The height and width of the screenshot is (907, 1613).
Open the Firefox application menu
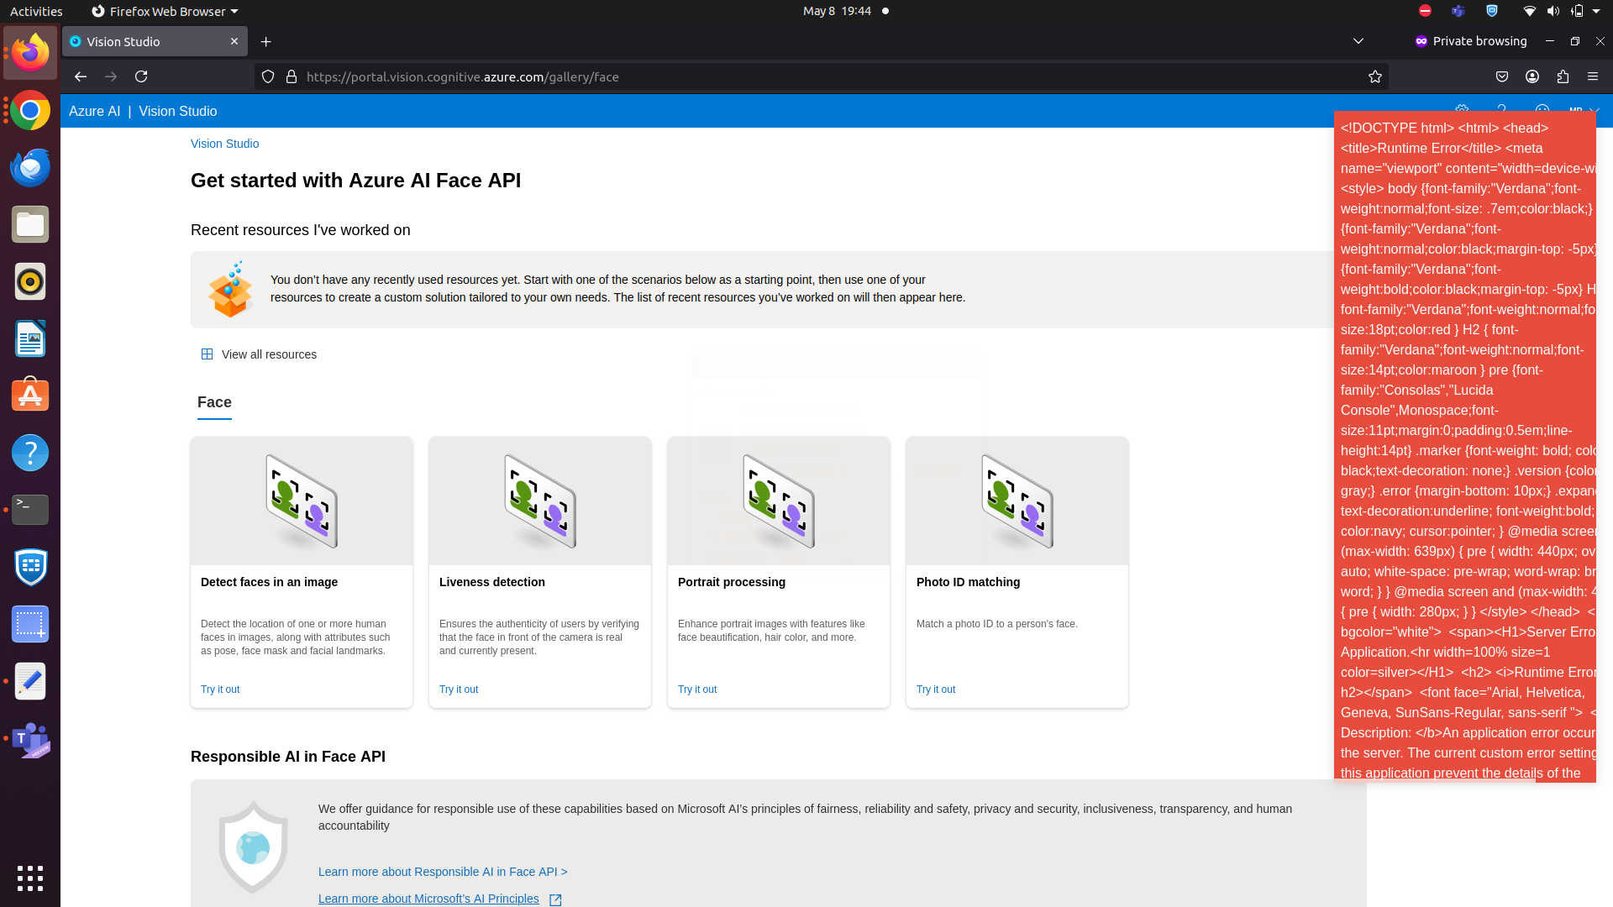click(1593, 76)
